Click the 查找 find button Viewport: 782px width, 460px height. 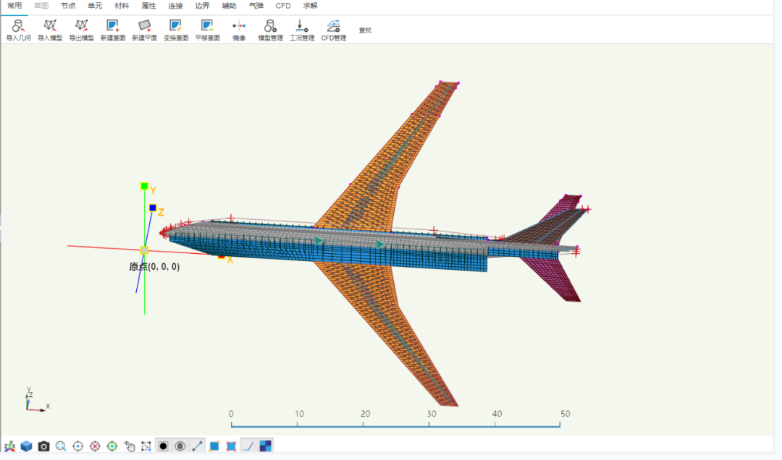[365, 30]
